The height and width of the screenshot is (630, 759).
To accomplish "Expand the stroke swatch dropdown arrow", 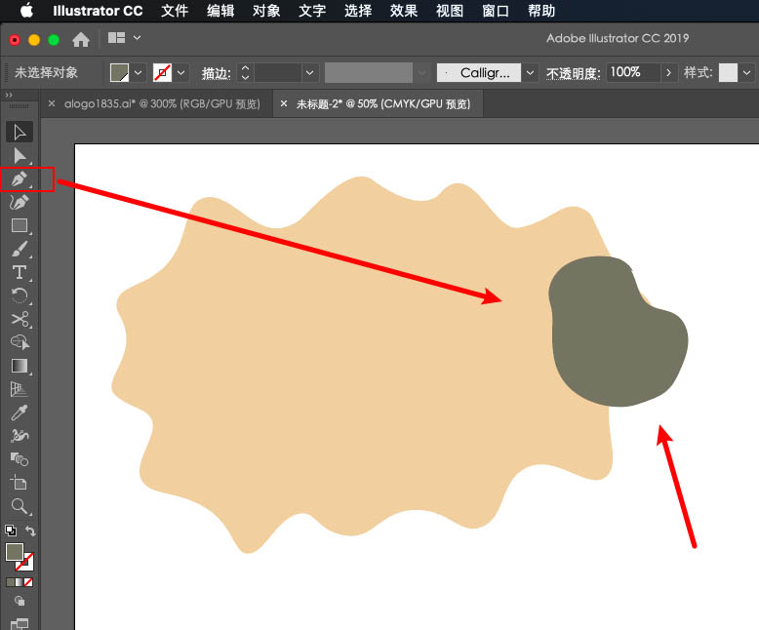I will pyautogui.click(x=181, y=73).
